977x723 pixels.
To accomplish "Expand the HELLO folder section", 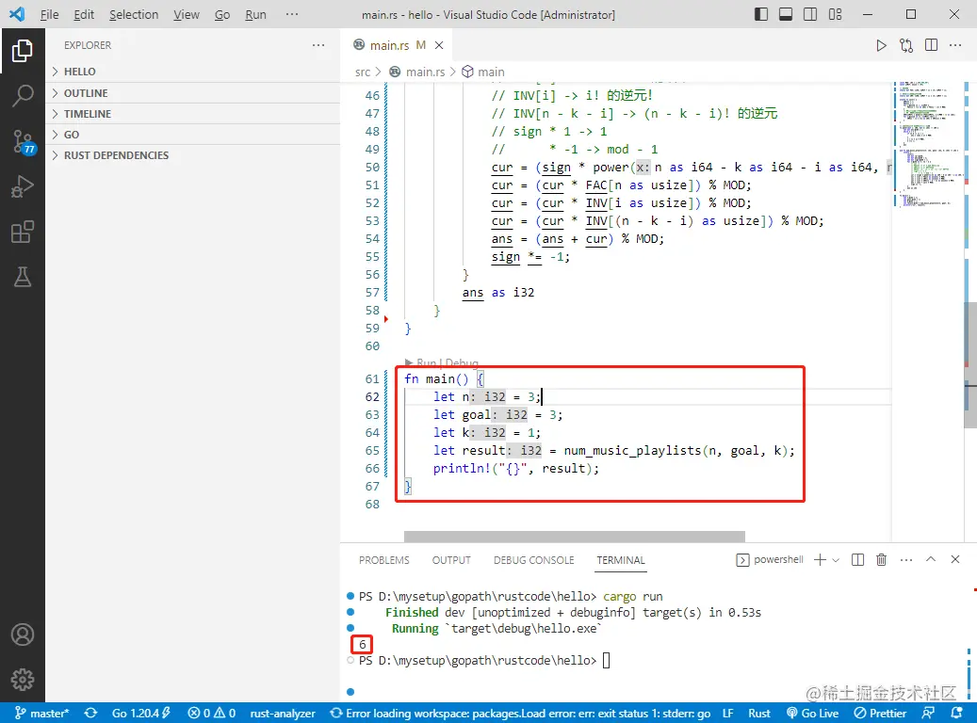I will pos(193,72).
